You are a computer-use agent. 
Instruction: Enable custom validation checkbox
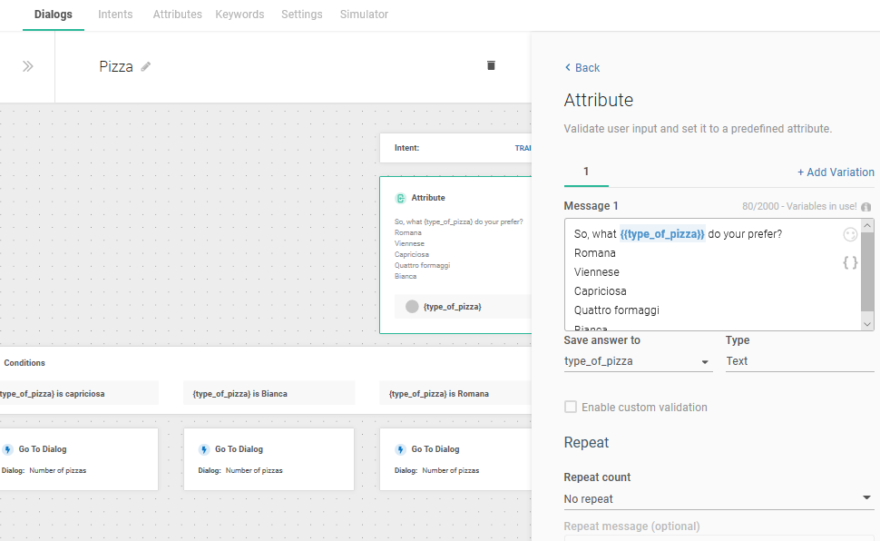571,407
